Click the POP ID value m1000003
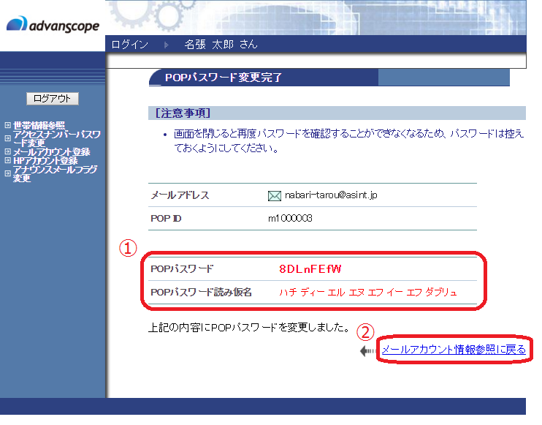Image resolution: width=542 pixels, height=425 pixels. tap(291, 219)
